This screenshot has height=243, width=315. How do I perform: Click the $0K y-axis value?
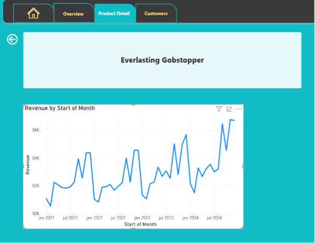[x=36, y=213]
